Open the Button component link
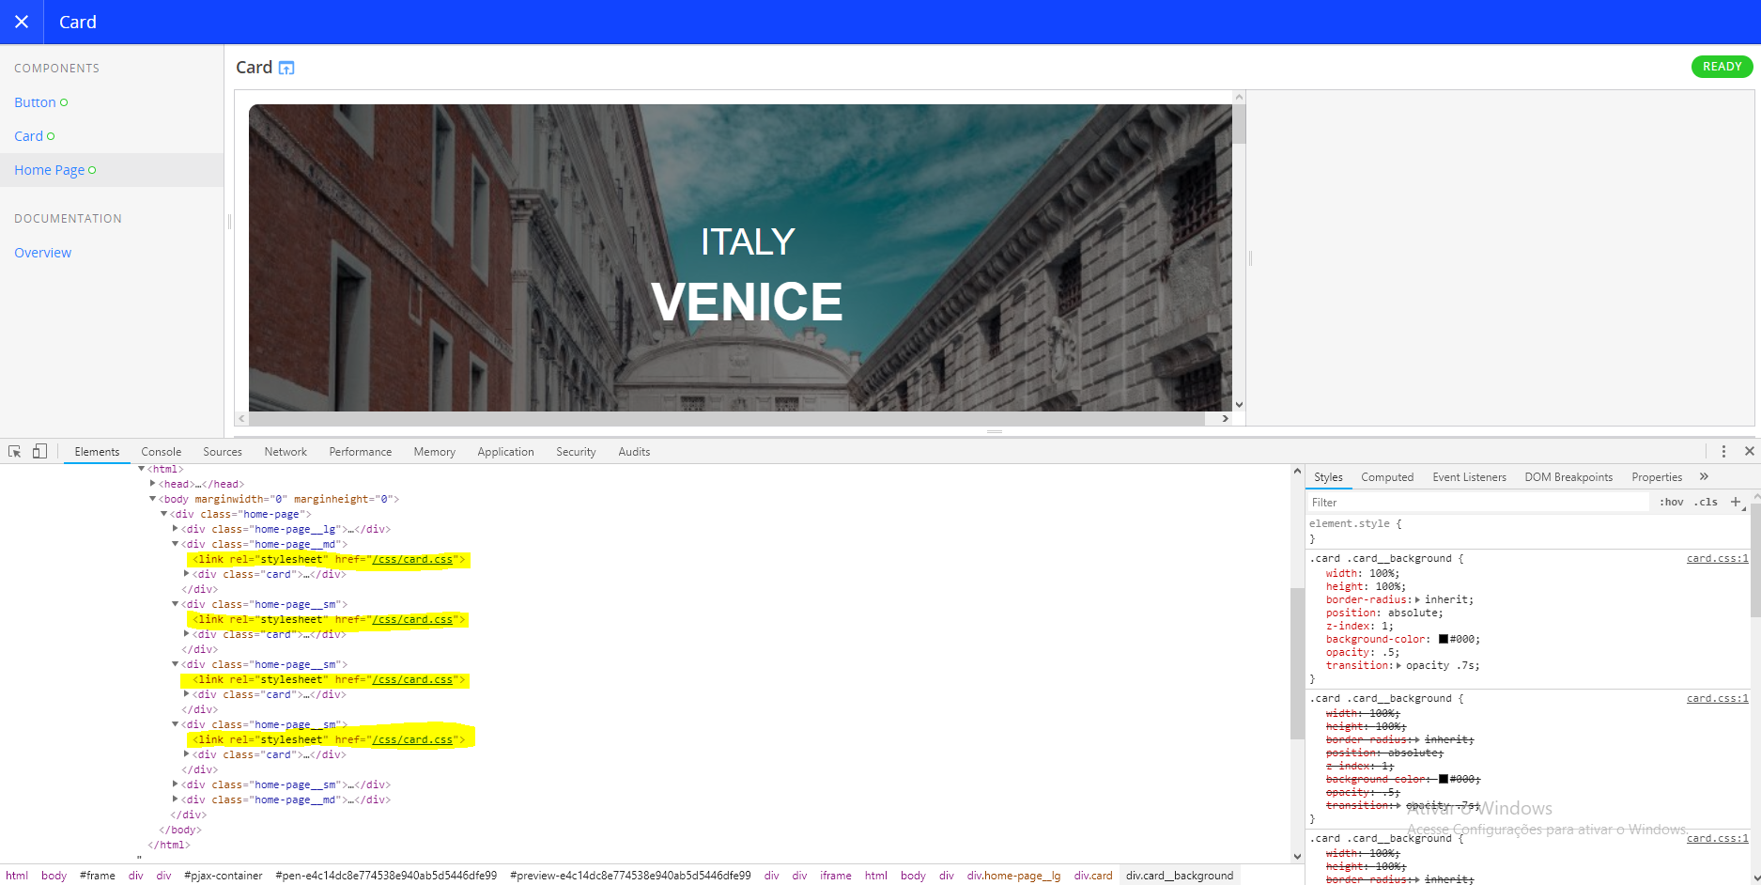The image size is (1761, 885). tap(35, 102)
